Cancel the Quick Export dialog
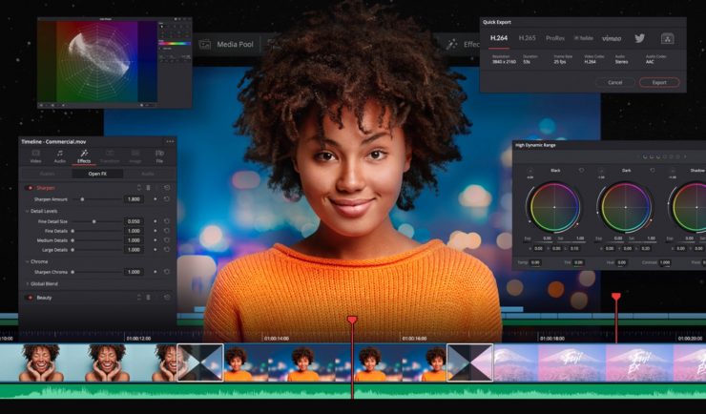The height and width of the screenshot is (414, 706). pyautogui.click(x=614, y=83)
